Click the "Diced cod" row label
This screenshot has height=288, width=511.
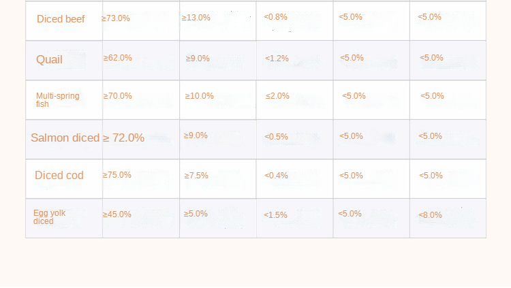click(x=59, y=176)
